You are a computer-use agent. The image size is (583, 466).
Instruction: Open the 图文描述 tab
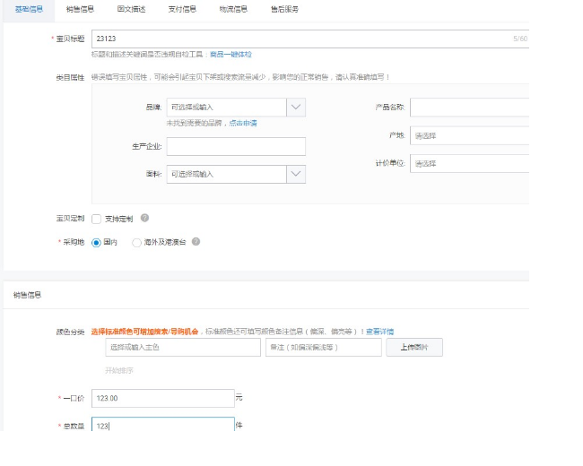coord(131,9)
